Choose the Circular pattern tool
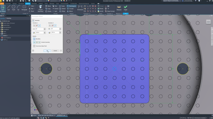The image size is (213, 119). tap(70, 9)
